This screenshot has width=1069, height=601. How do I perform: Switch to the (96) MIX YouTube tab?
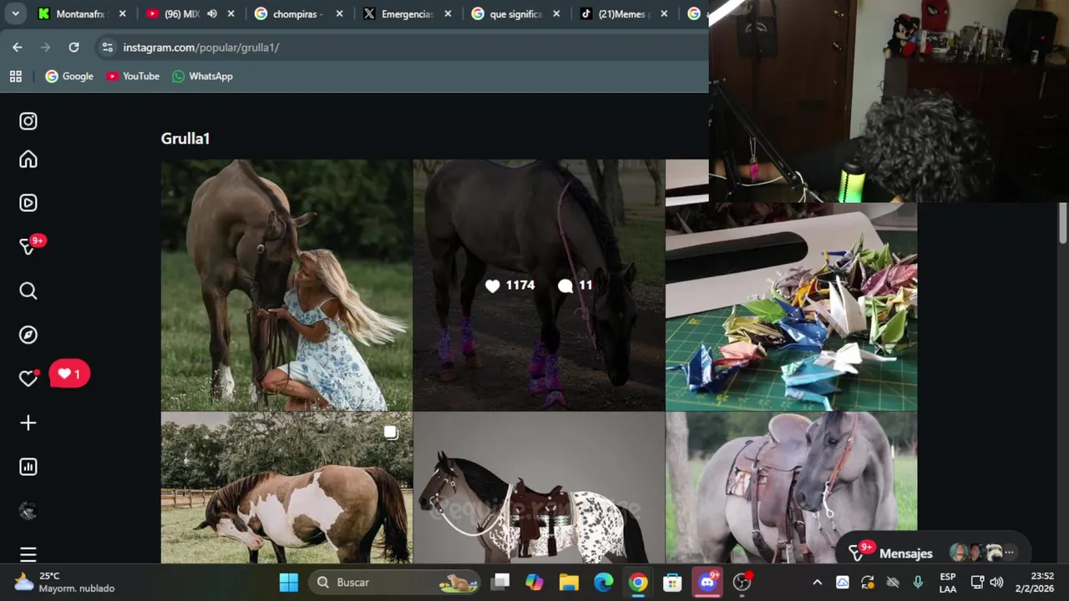tap(180, 13)
